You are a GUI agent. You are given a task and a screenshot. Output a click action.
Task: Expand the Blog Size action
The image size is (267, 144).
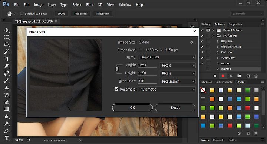[217, 41]
